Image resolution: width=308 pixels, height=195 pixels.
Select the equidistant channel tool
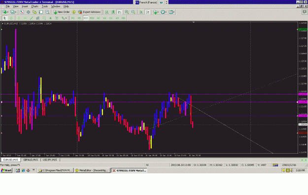coord(38,18)
